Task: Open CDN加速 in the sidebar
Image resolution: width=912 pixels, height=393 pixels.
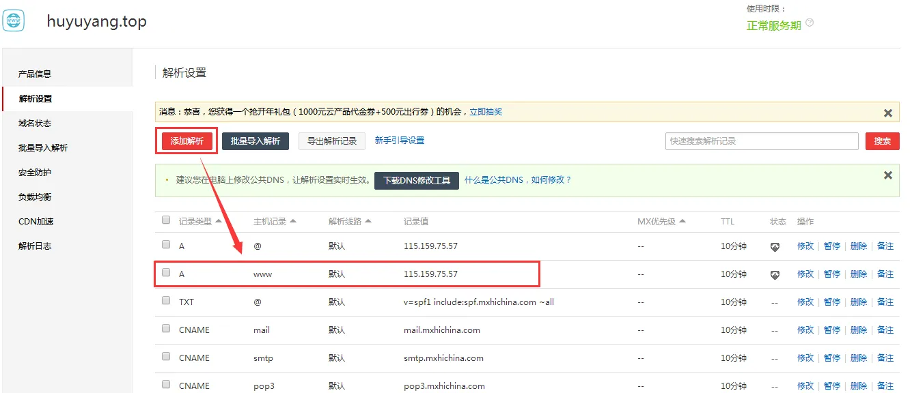Action: click(x=36, y=221)
